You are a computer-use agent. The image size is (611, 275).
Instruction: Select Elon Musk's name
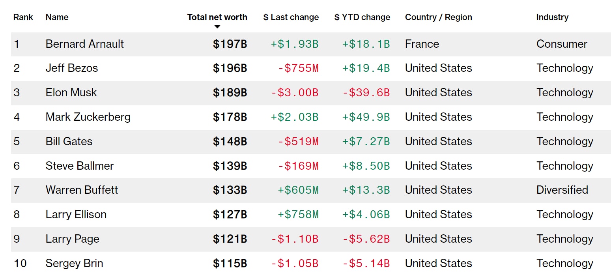pos(71,93)
